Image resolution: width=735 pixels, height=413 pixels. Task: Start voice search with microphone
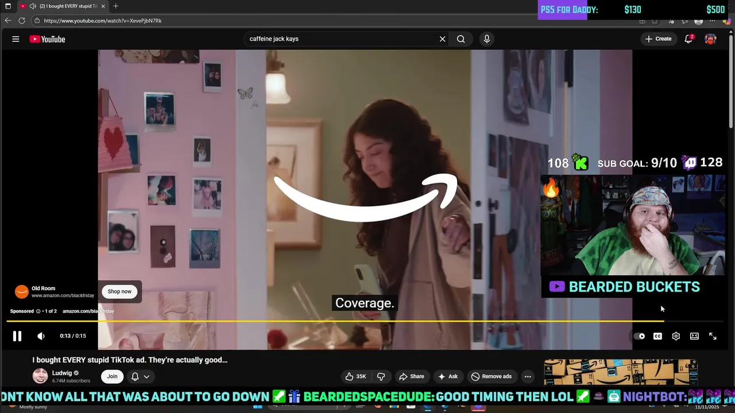[x=486, y=39]
